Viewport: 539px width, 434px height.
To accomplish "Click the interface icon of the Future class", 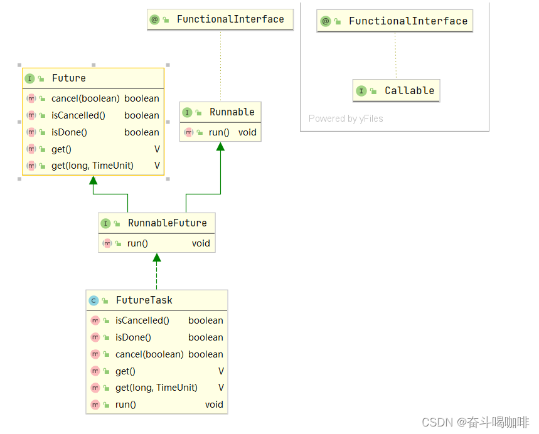I will pos(31,78).
